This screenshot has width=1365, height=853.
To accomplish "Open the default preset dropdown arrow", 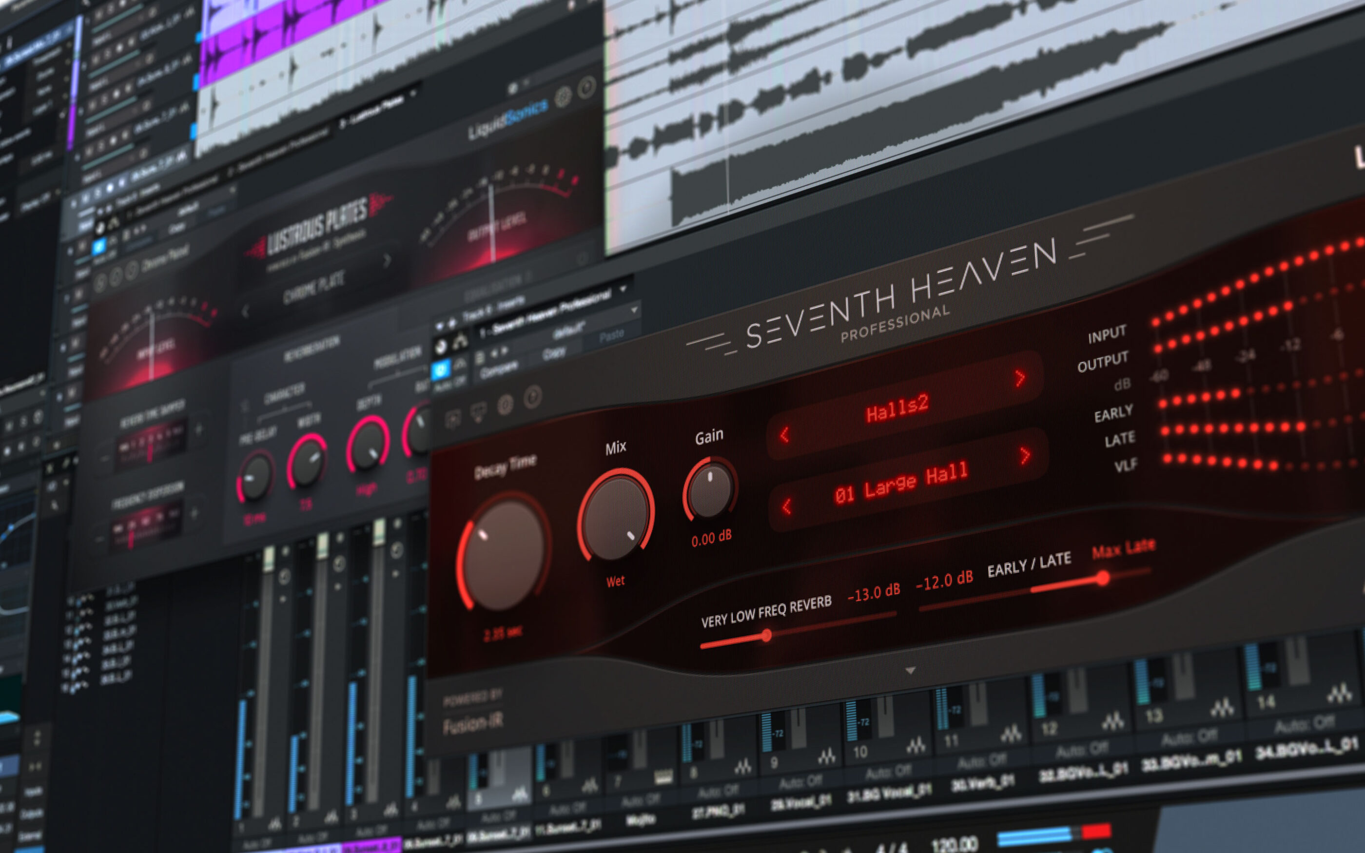I will click(x=635, y=309).
